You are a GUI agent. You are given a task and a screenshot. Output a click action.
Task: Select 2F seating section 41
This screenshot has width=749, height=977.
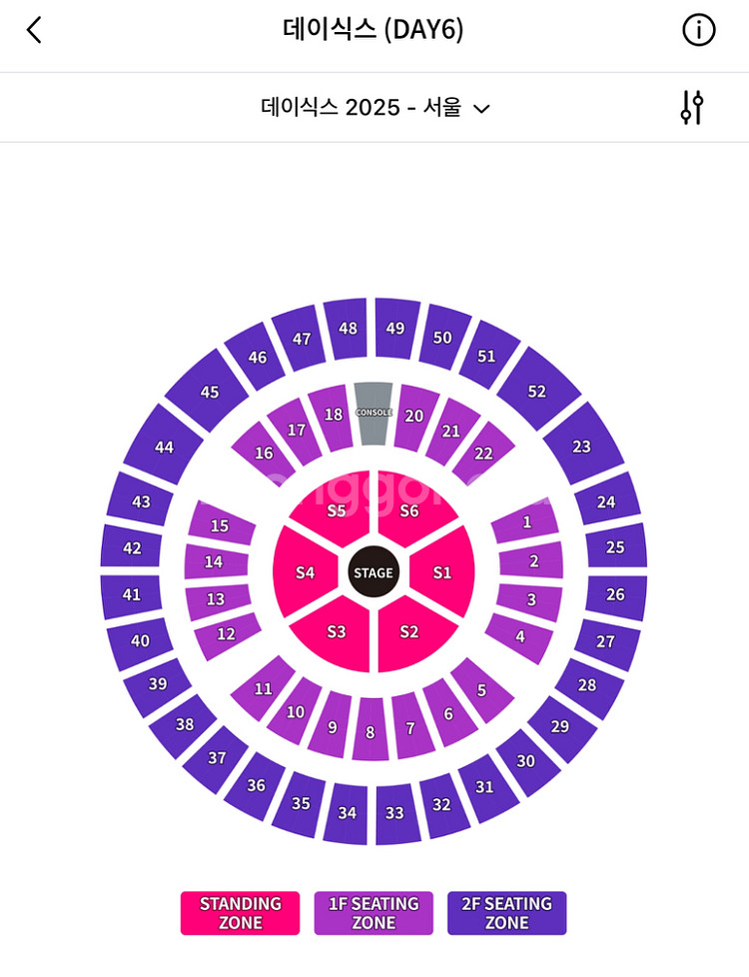132,595
